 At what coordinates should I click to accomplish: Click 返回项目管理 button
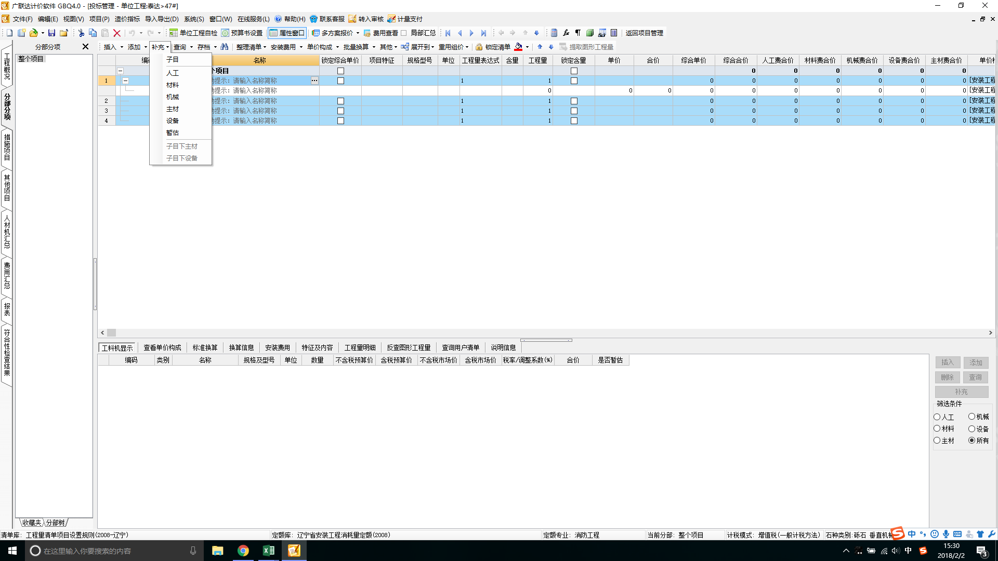pos(645,33)
